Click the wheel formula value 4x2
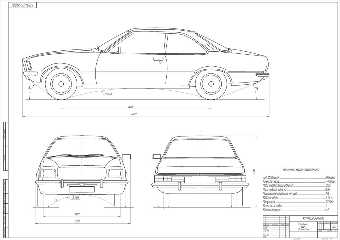Image resolution: width=340 pixels, height=240 pixels. point(327,210)
